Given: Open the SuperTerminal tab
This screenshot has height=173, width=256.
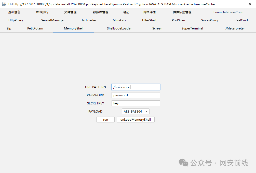Looking at the screenshot, I should click(192, 28).
